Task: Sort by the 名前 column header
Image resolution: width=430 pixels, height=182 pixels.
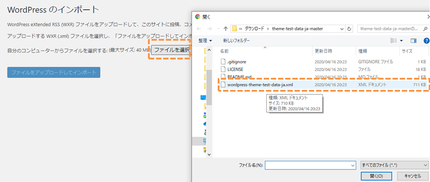Action: 224,51
